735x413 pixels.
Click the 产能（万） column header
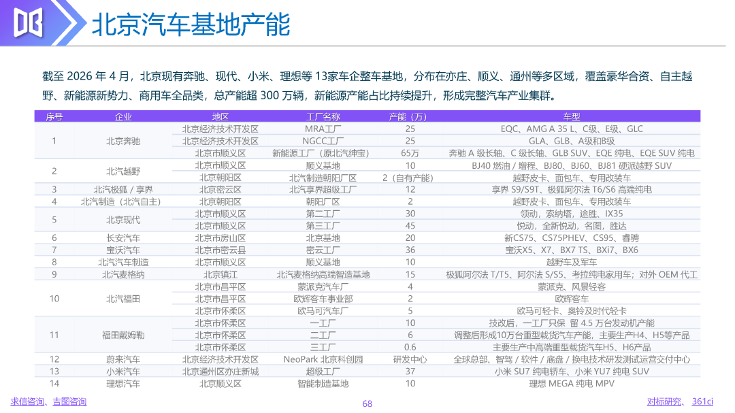click(x=408, y=117)
